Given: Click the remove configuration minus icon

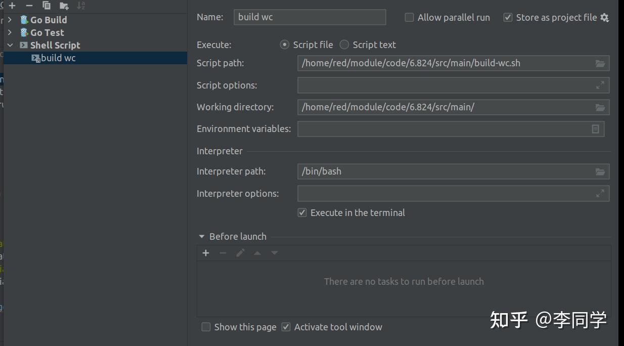Looking at the screenshot, I should coord(29,6).
